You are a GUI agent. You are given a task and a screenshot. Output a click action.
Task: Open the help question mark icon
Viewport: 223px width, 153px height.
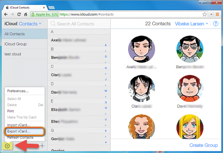(x=216, y=24)
